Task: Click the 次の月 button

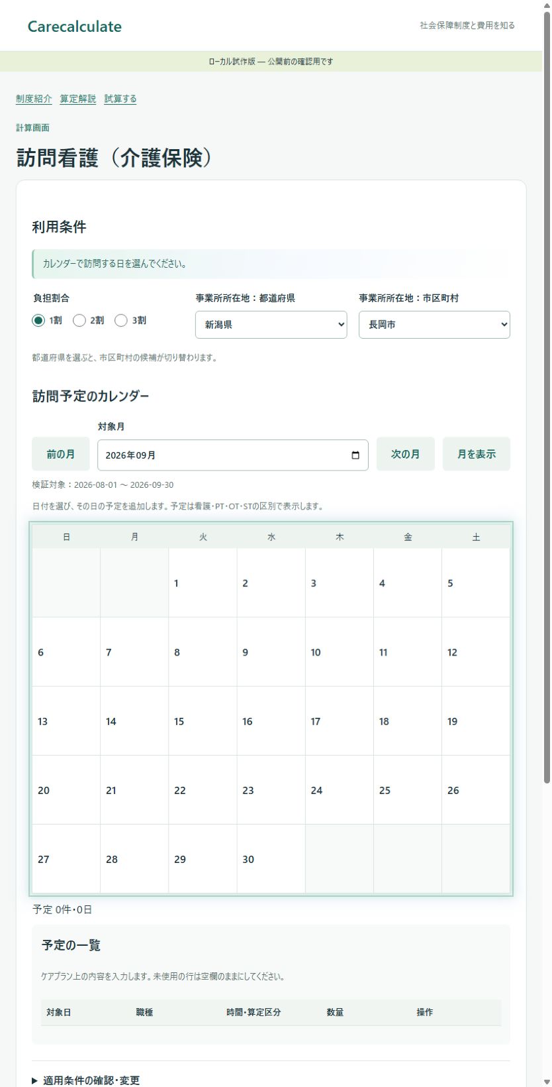Action: tap(406, 454)
